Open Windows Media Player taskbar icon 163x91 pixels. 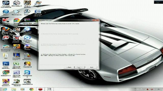pos(22,89)
